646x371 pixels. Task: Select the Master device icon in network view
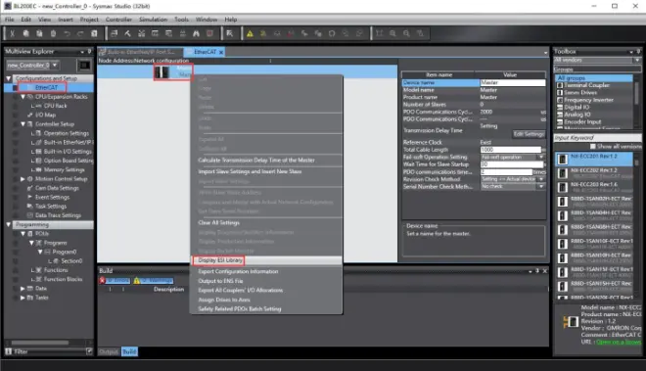point(161,72)
